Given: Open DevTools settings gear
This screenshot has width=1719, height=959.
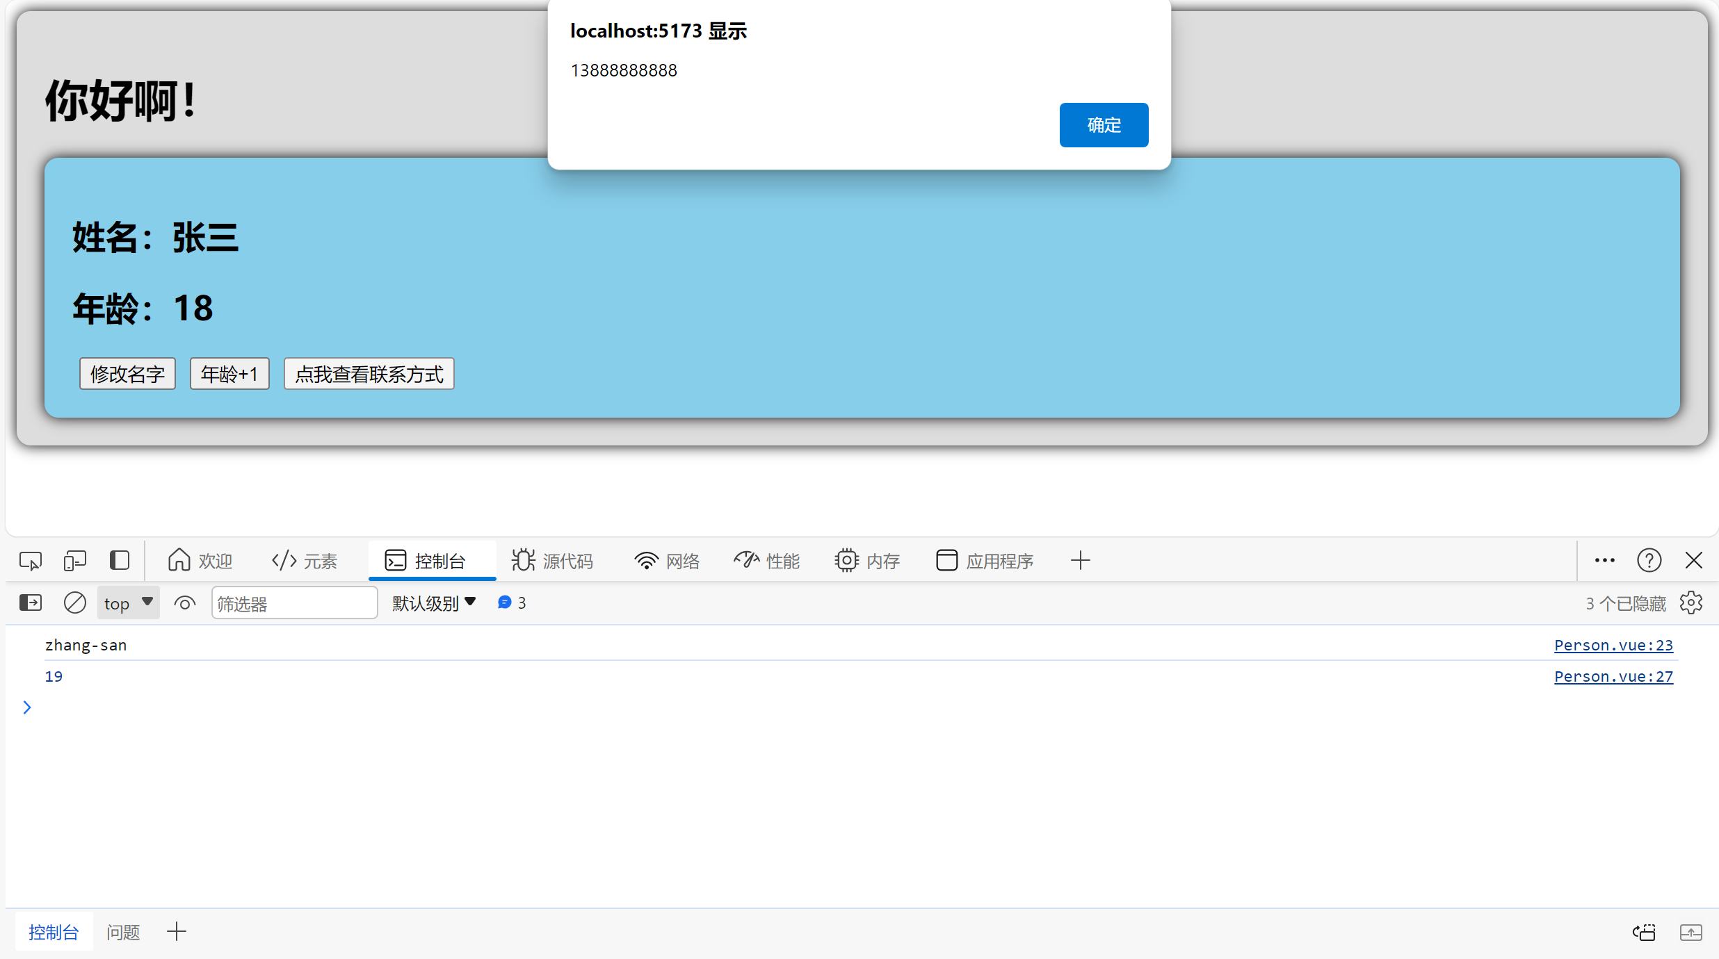Looking at the screenshot, I should (x=1691, y=603).
